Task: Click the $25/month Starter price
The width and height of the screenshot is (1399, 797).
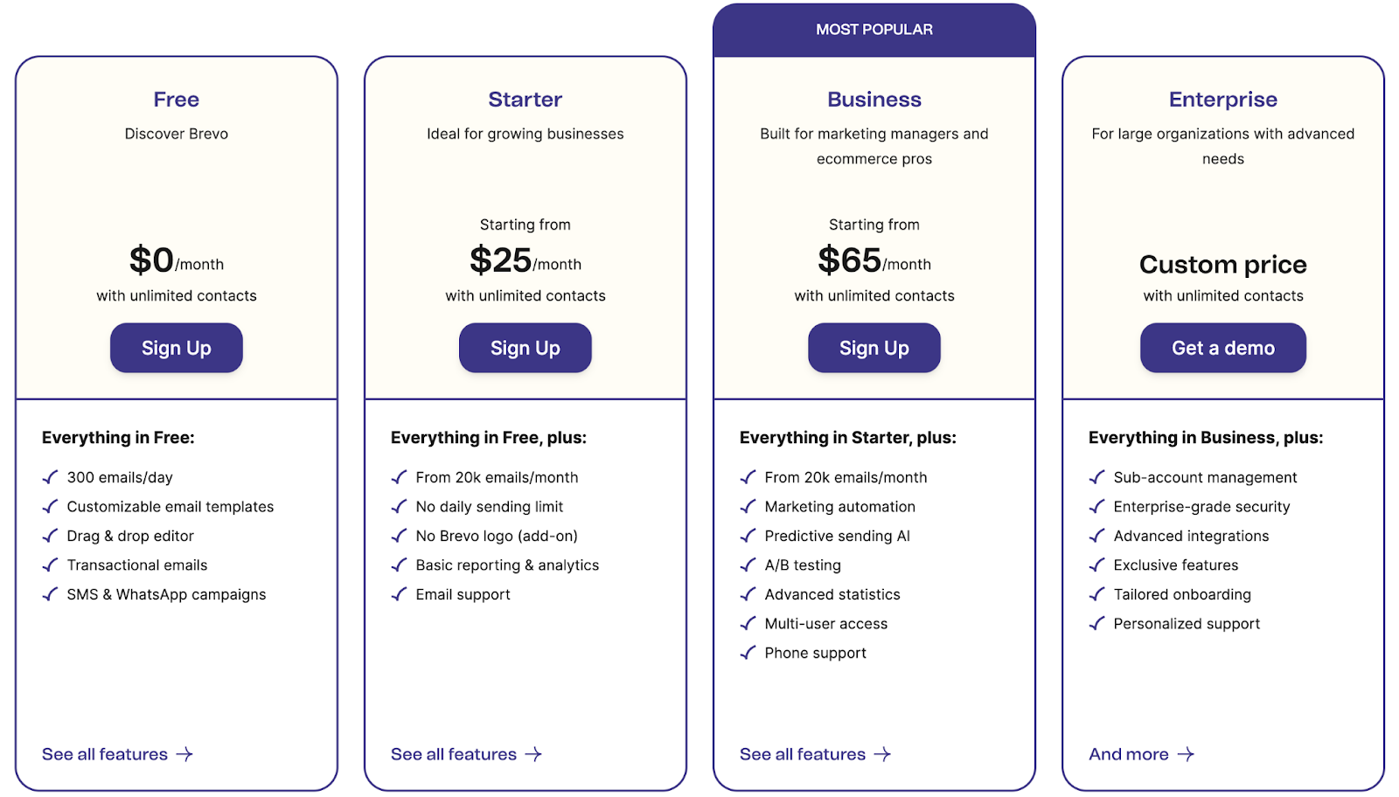Action: [525, 260]
